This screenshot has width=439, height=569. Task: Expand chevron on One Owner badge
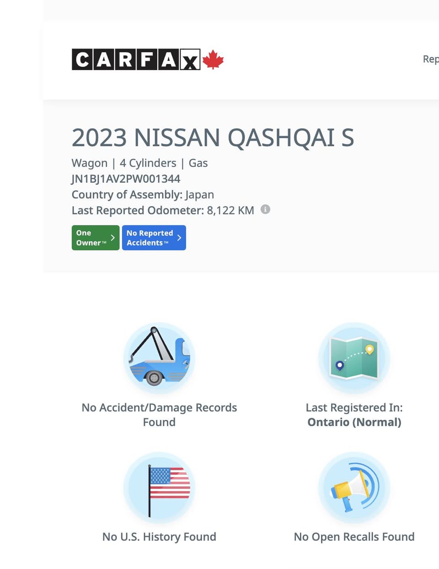coord(112,238)
